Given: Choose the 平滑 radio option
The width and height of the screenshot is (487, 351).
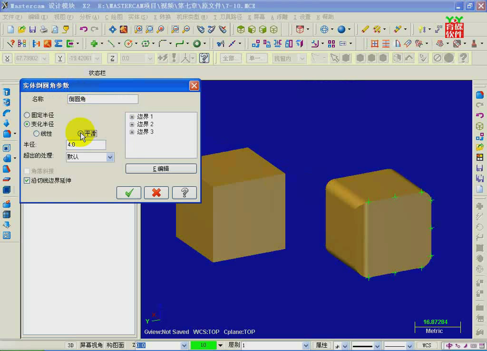Looking at the screenshot, I should click(x=80, y=134).
